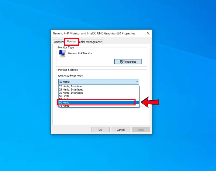Image resolution: width=216 pixels, height=171 pixels.
Task: Pick the 30 Hertz, Interlaced option
Action: click(x=71, y=93)
